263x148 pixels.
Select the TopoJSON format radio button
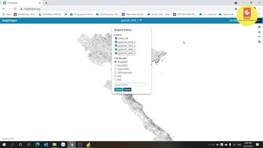tap(115, 69)
